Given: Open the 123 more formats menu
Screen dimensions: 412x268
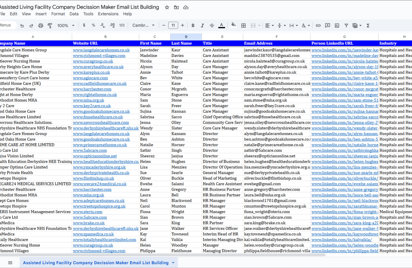Looking at the screenshot, I should point(122,25).
